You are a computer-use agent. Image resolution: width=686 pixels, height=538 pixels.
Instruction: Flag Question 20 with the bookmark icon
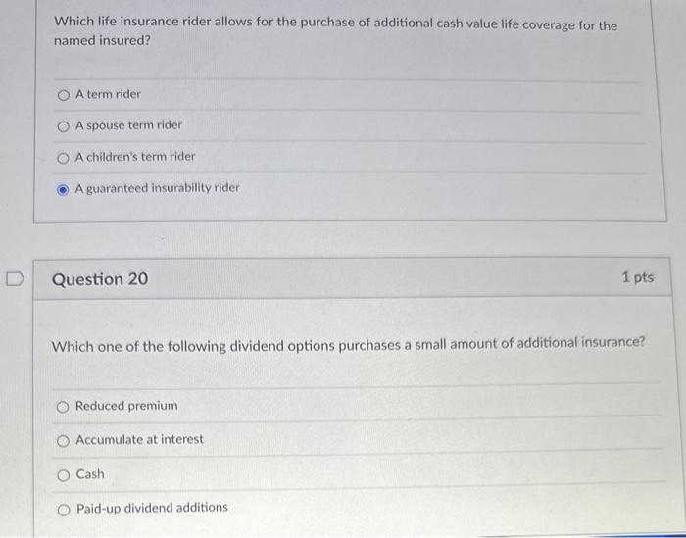pyautogui.click(x=15, y=279)
